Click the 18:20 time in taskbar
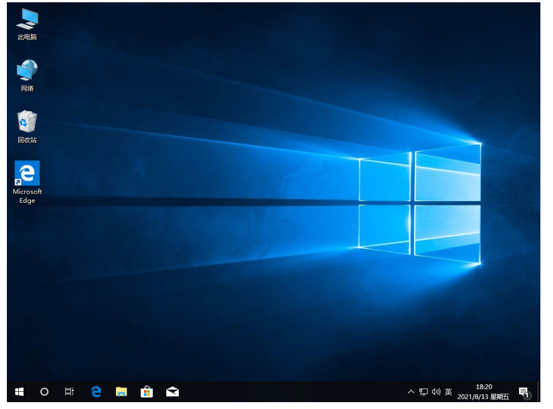 click(484, 387)
